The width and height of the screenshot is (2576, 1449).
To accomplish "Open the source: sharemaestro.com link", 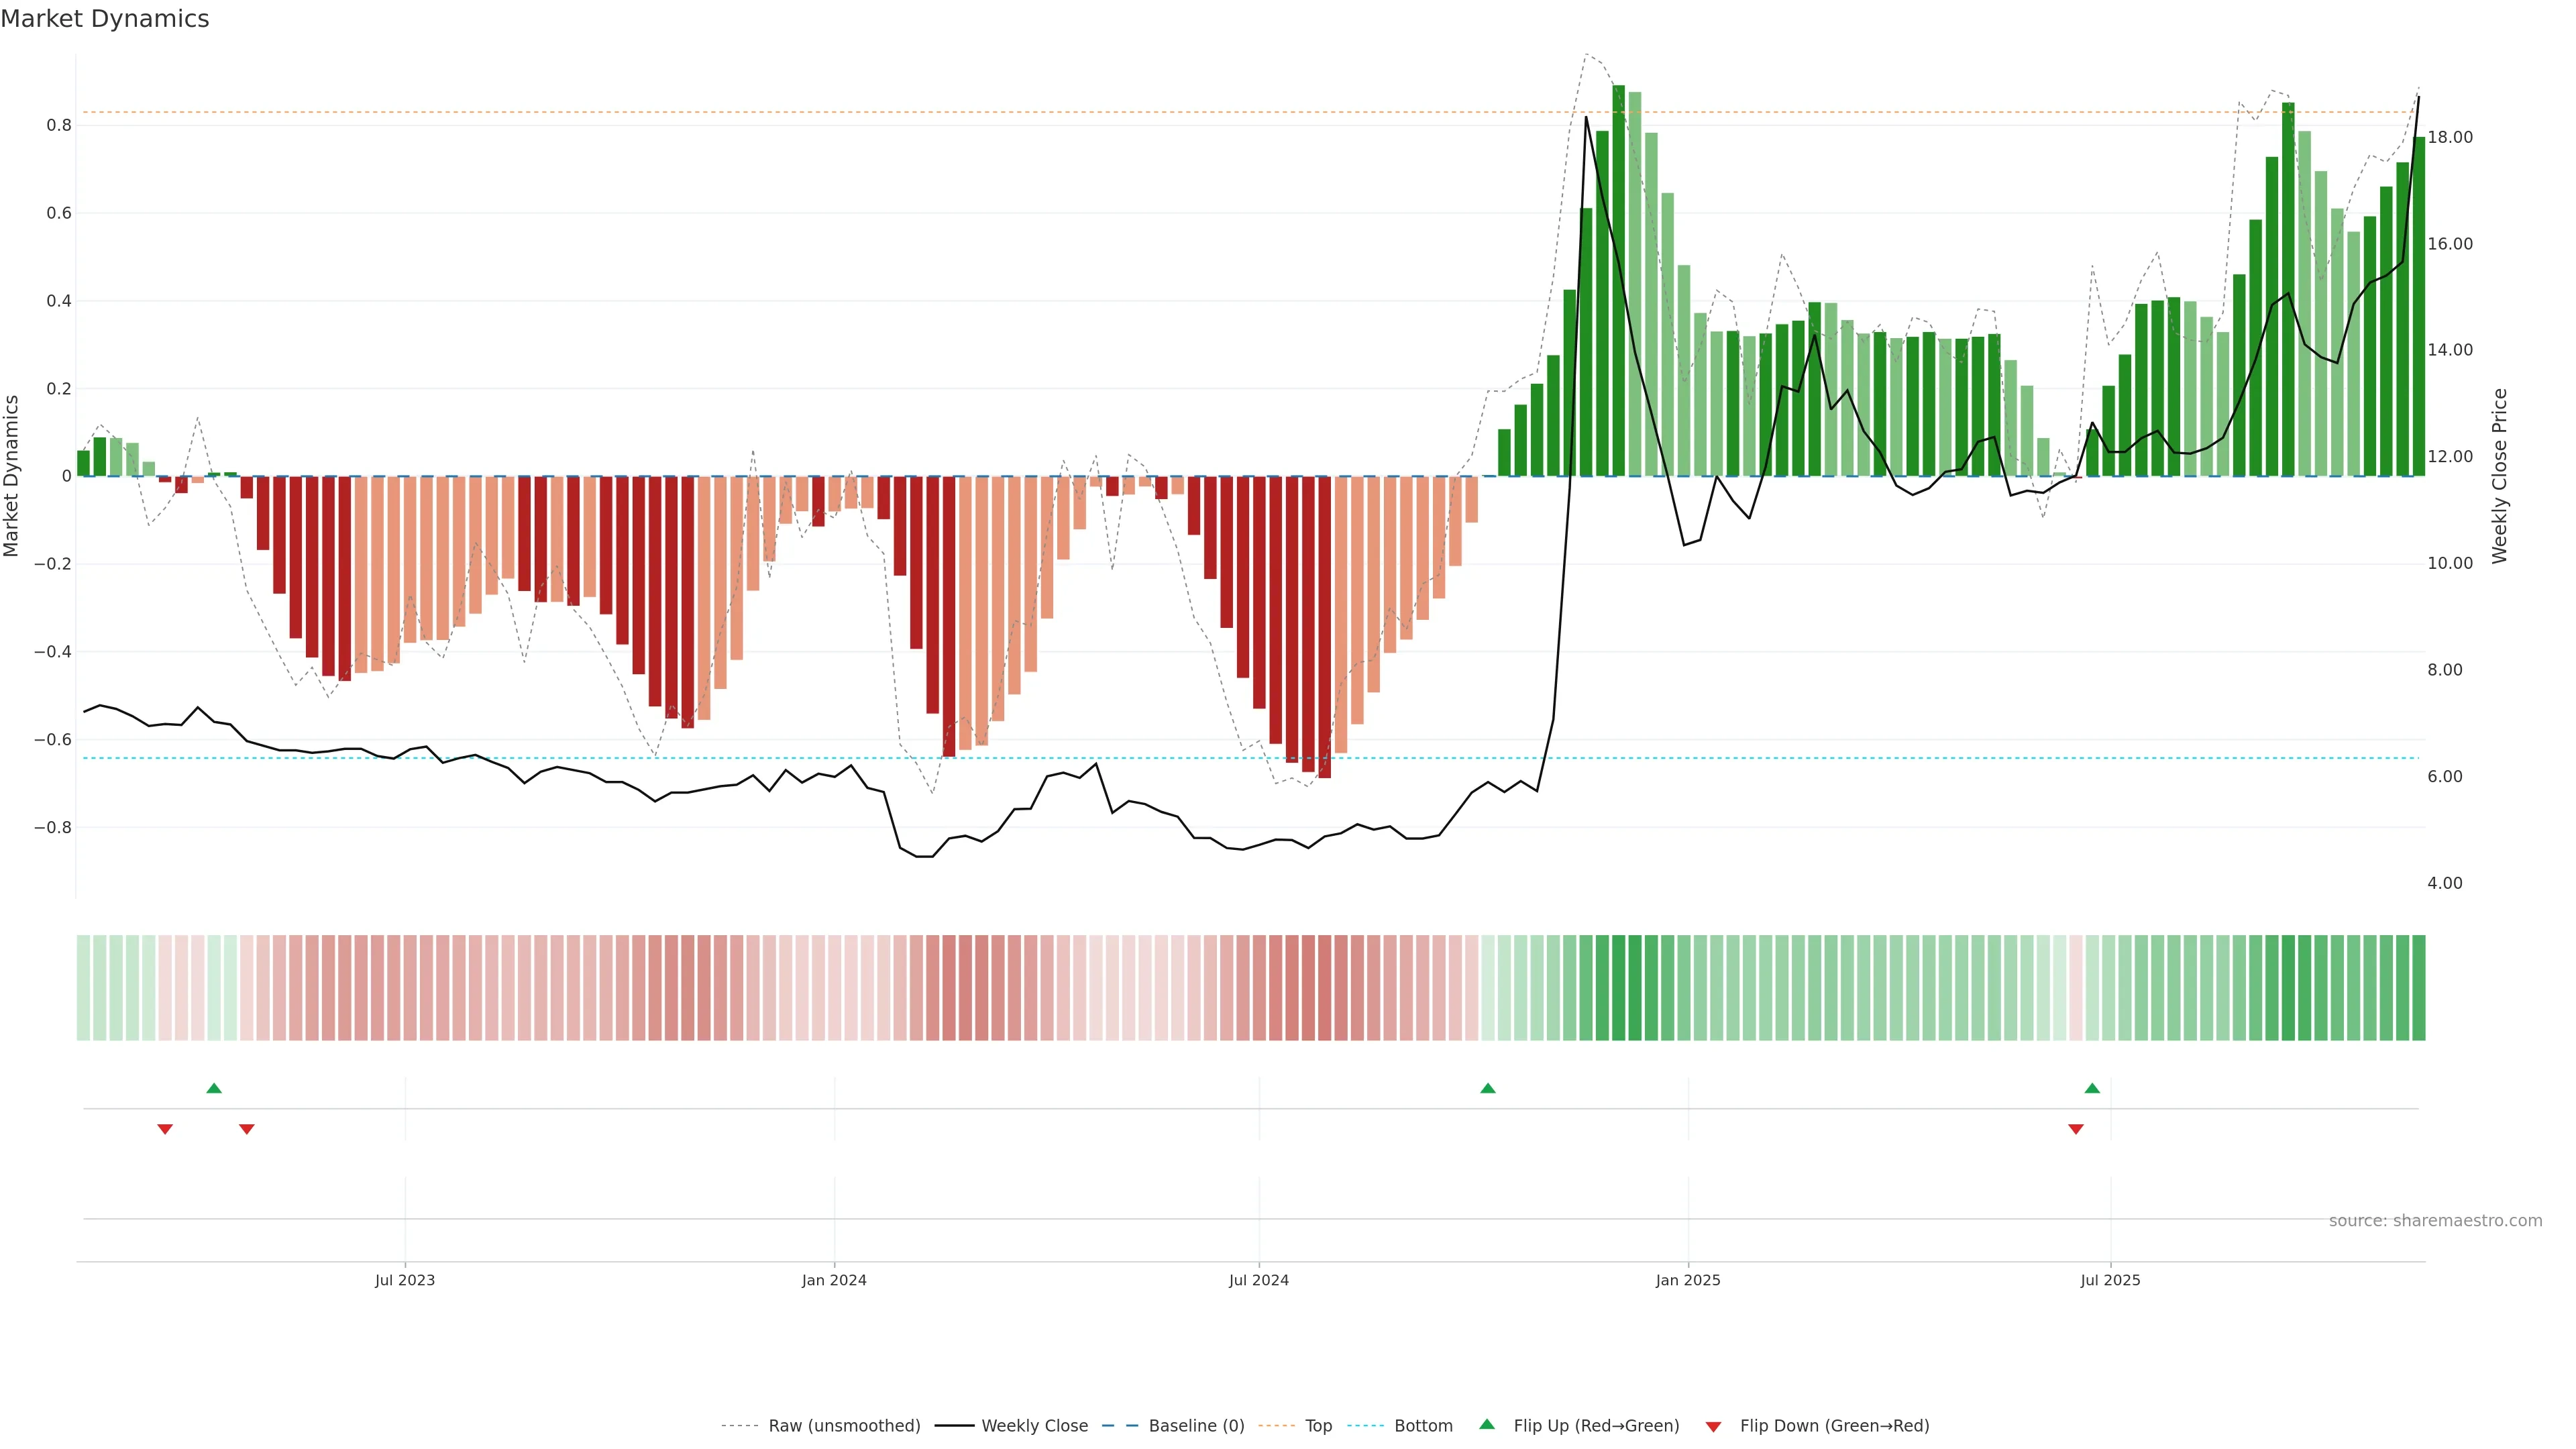I will coord(2435,1220).
